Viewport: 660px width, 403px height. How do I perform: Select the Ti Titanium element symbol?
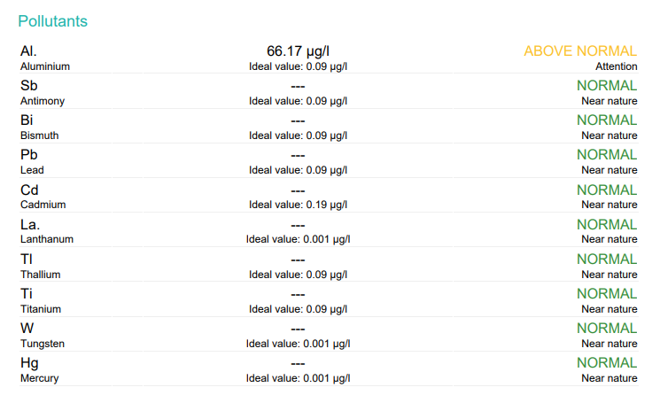(x=27, y=293)
